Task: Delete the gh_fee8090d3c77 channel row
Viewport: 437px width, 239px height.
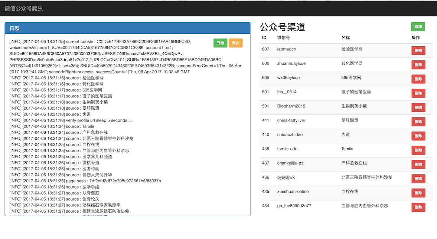Action: [x=418, y=207]
